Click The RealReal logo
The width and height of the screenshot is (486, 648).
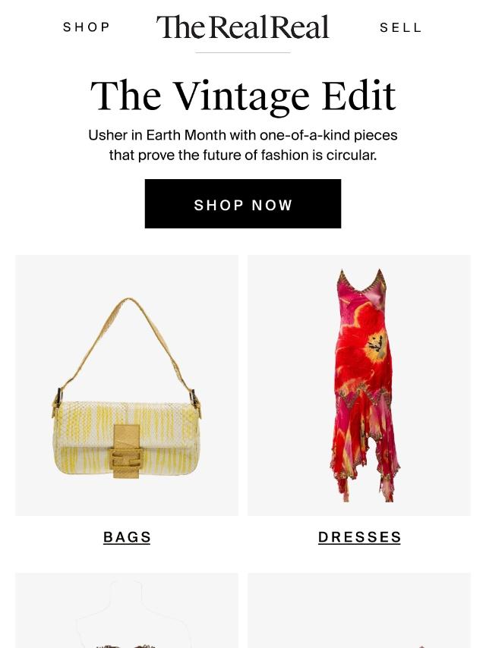coord(242,27)
